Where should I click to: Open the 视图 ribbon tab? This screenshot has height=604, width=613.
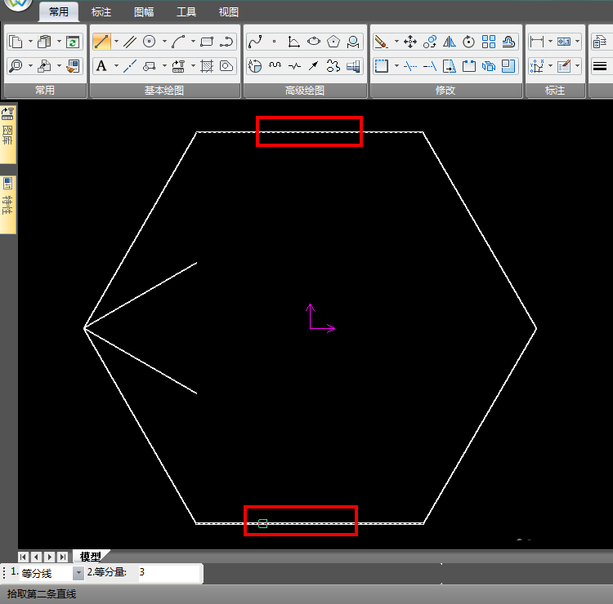229,12
